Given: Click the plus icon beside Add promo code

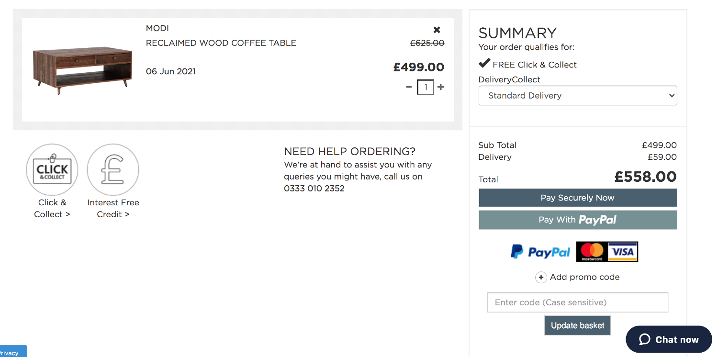Looking at the screenshot, I should [x=541, y=277].
